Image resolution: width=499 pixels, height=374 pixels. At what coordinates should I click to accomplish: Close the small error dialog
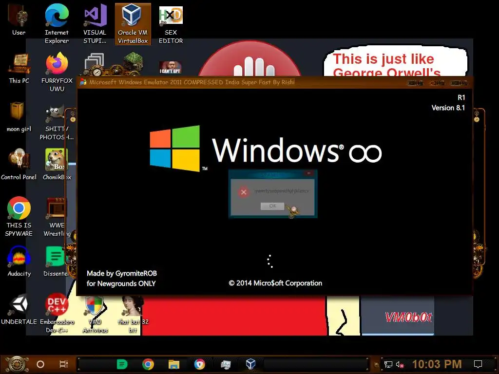point(308,173)
